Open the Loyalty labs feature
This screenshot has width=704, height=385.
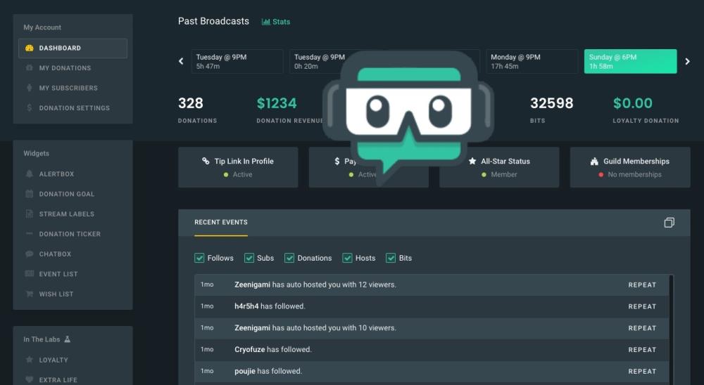point(54,360)
